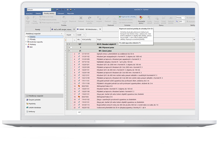218x152 pixels.
Task: Toggle checkbox of row 22 Vodorovné přemístění
Action: (71, 107)
